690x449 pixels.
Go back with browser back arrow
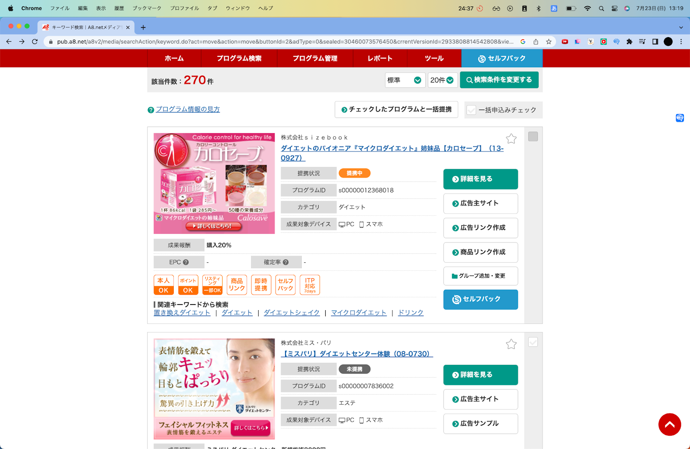click(x=9, y=41)
